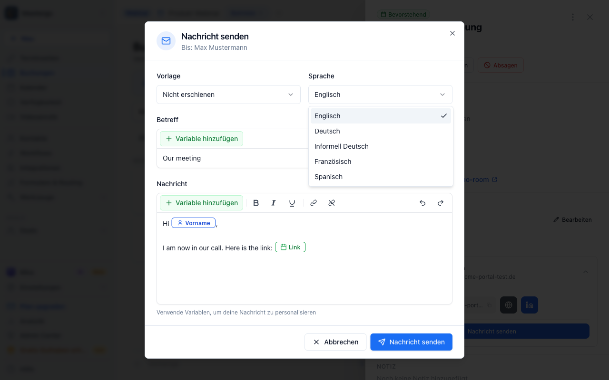Select Deutsch from the language list
This screenshot has width=609, height=380.
click(x=381, y=131)
